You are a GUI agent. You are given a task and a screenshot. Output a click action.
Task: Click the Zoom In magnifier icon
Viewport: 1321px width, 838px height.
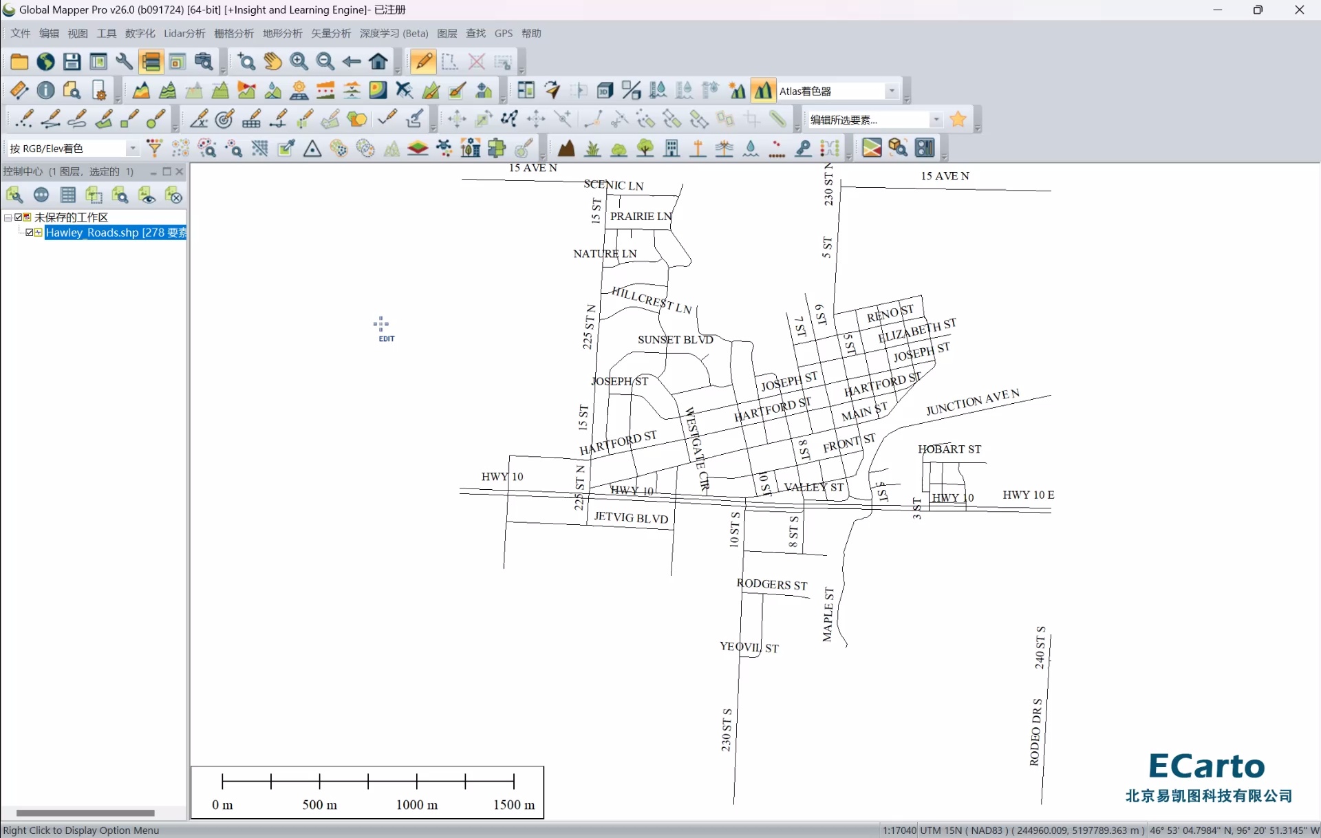299,62
